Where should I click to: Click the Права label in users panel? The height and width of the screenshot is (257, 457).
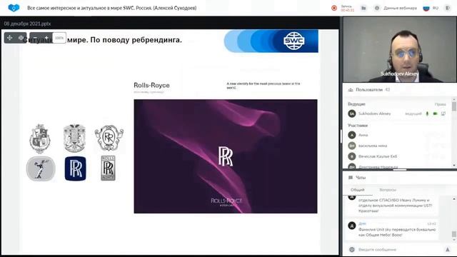click(440, 104)
